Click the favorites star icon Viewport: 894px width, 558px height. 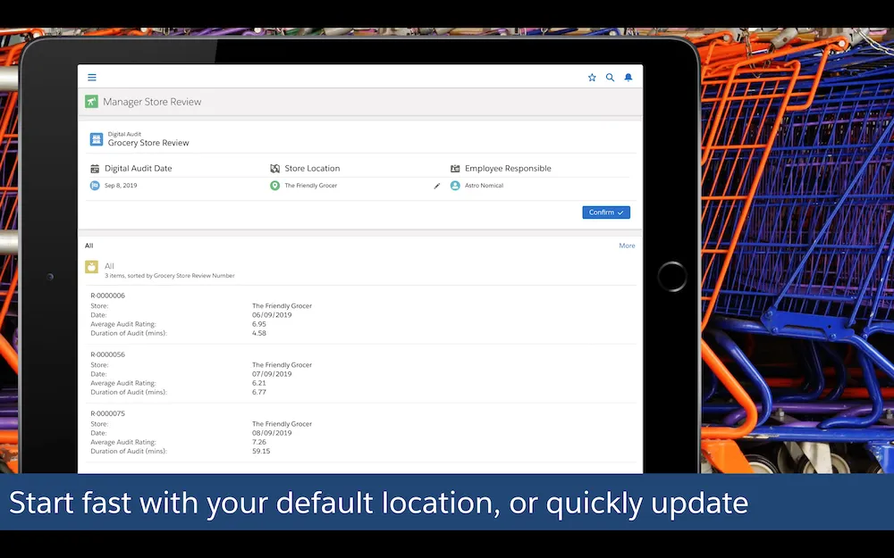592,78
